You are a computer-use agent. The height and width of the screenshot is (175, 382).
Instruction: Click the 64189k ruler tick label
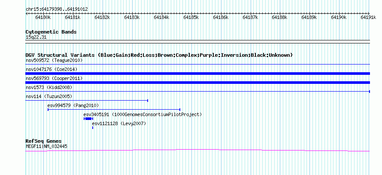point(309,17)
